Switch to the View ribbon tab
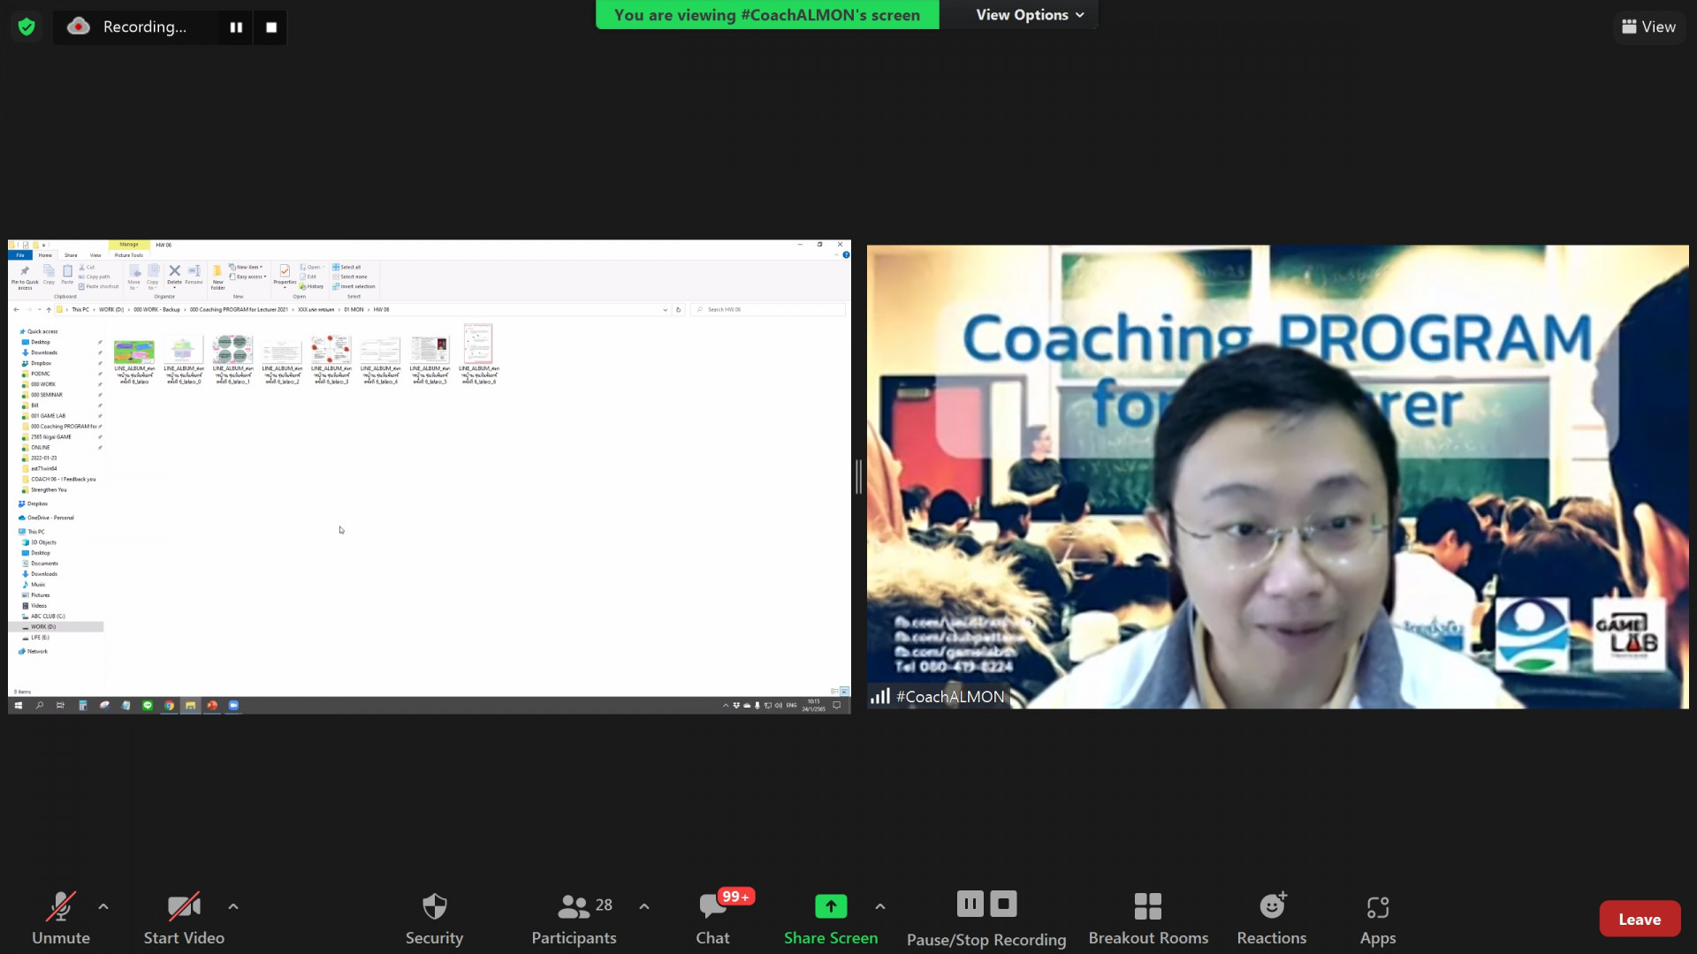Viewport: 1697px width, 954px height. click(x=95, y=255)
